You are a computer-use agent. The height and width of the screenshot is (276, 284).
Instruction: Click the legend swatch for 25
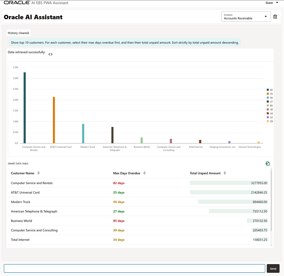click(268, 94)
